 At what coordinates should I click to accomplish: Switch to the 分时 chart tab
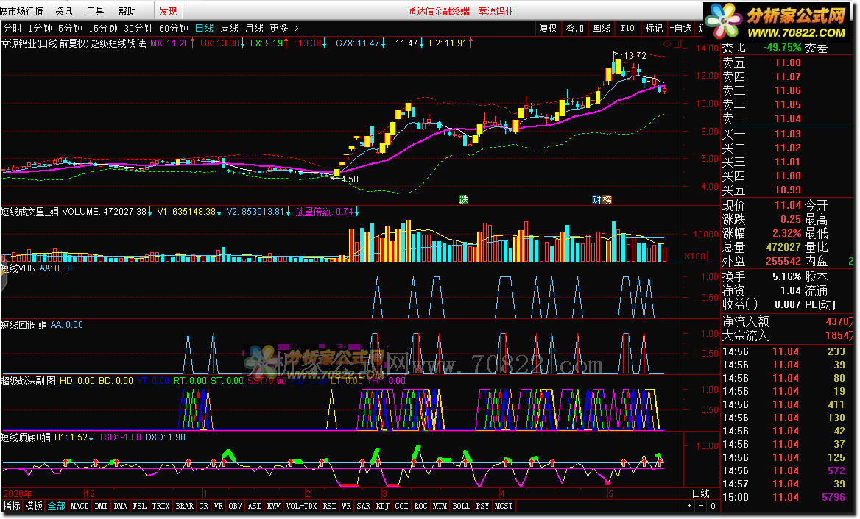(13, 28)
